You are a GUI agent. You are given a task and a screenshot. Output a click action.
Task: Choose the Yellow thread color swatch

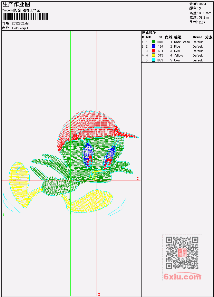pyautogui.click(x=154, y=55)
